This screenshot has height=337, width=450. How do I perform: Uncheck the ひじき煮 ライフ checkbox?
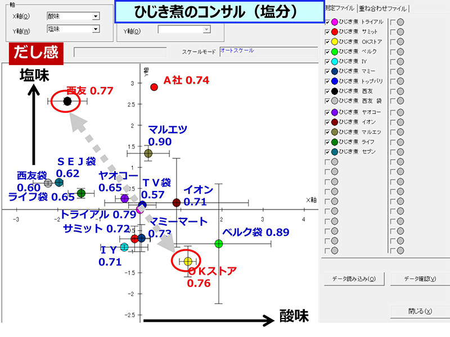point(327,143)
